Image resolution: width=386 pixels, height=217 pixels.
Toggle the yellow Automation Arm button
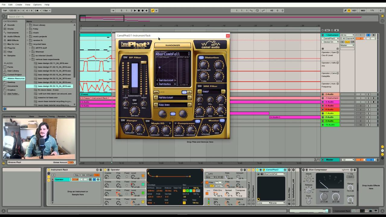tap(153, 11)
